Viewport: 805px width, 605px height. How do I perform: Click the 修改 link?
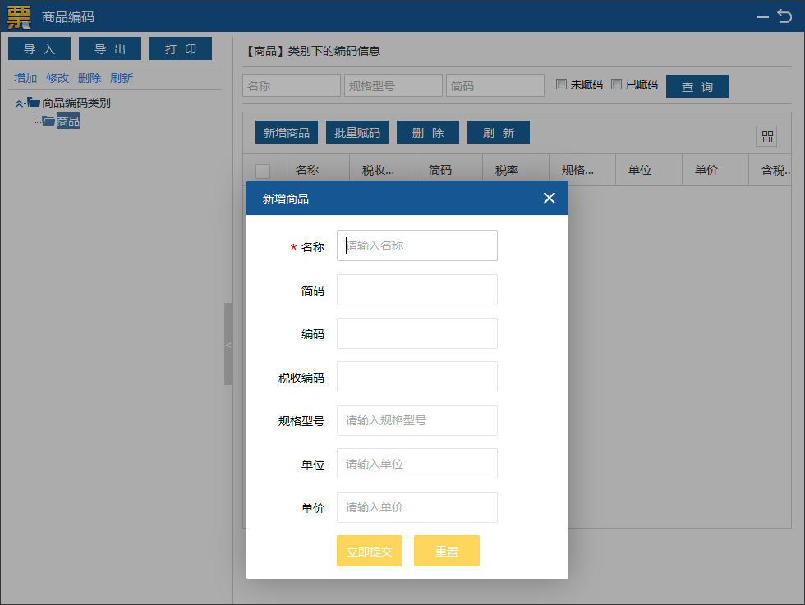[x=57, y=78]
